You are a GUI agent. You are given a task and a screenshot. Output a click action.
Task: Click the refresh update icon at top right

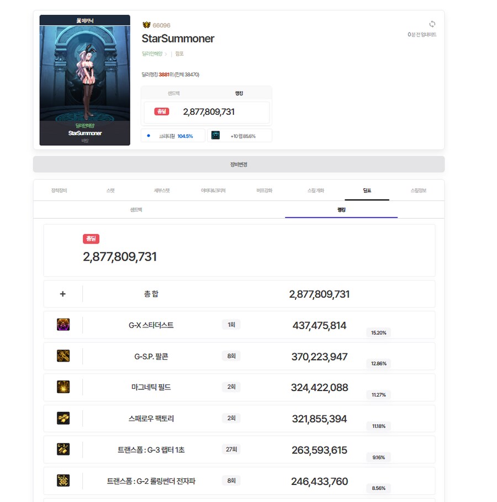[x=432, y=24]
